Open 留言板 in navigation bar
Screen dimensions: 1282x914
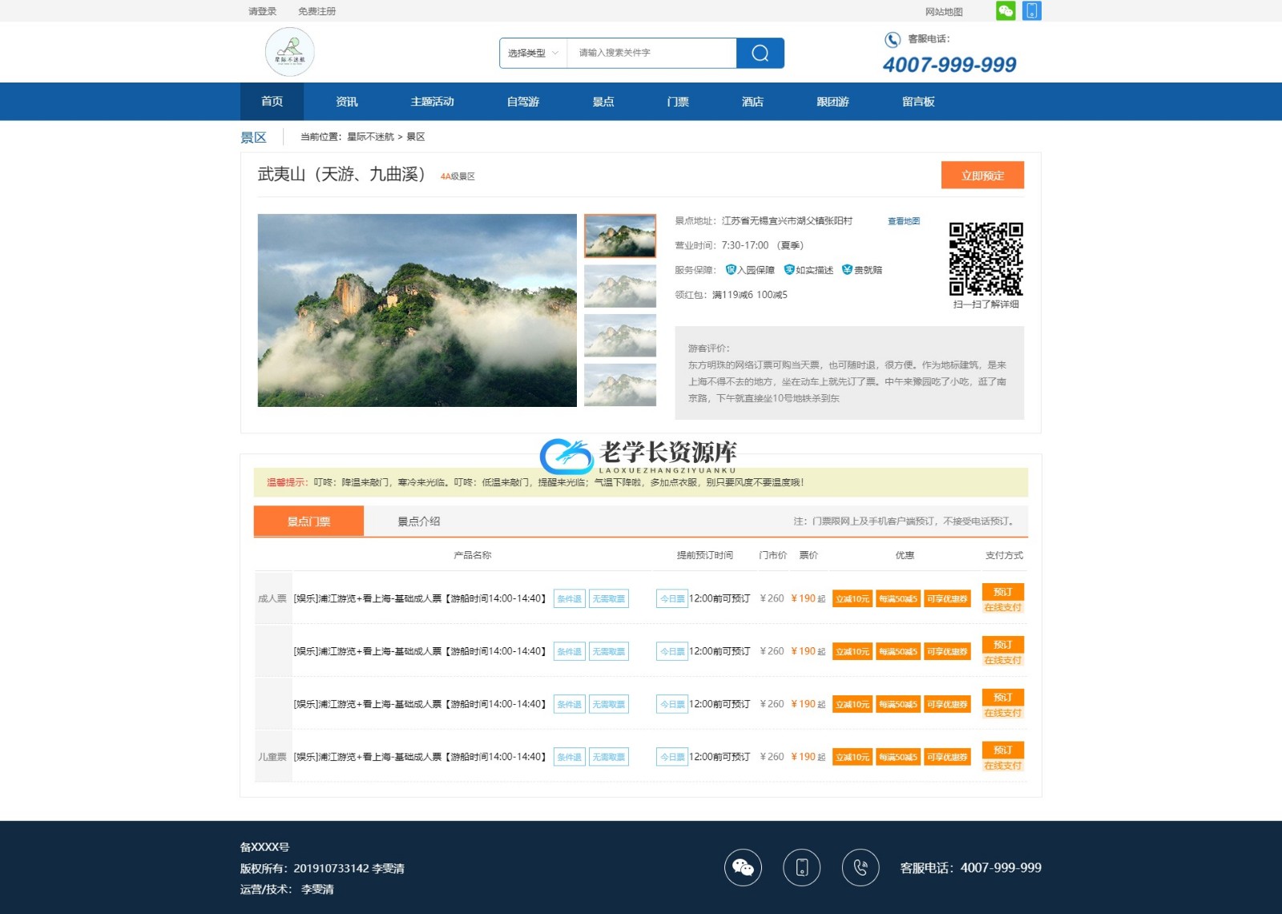pyautogui.click(x=918, y=102)
